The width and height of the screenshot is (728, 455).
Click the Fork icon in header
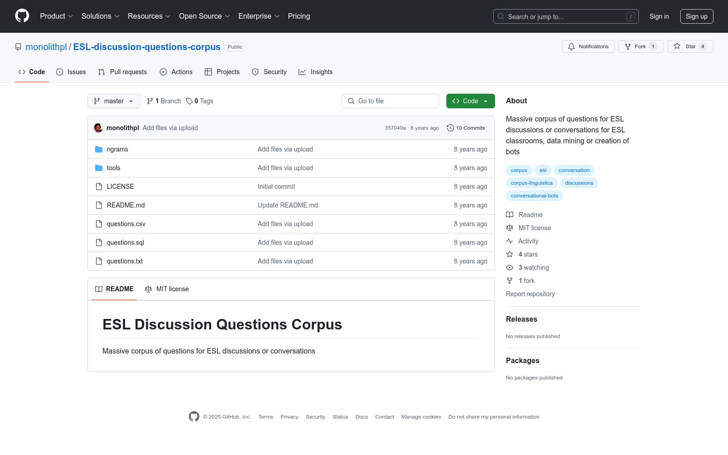(628, 46)
